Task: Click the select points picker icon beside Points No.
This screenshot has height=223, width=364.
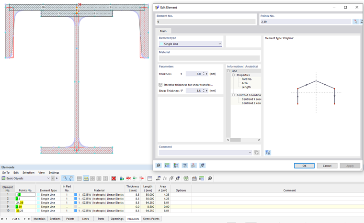Action: (355, 22)
